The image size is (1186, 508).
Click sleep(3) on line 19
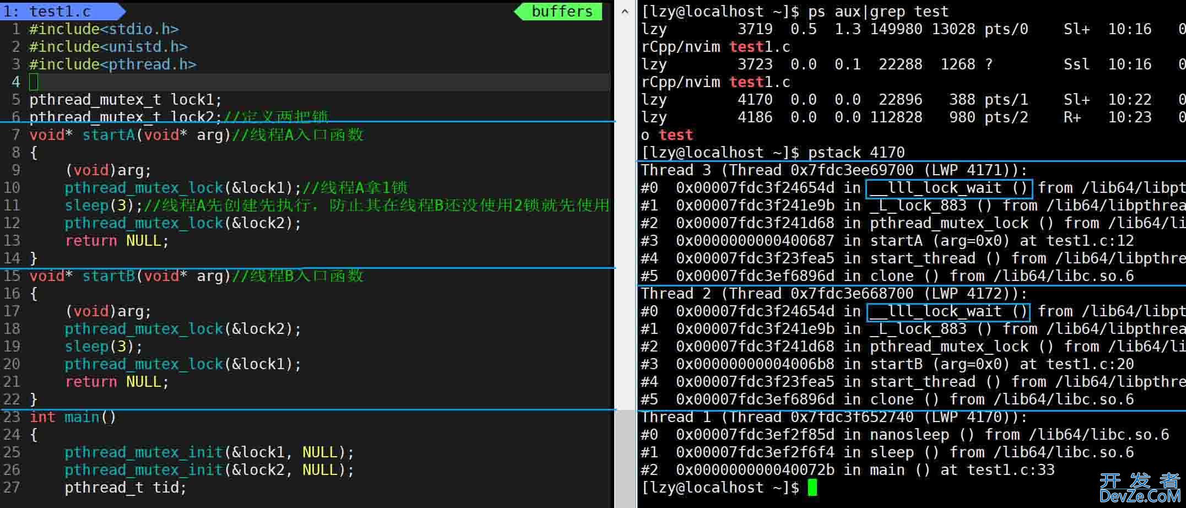tap(104, 347)
